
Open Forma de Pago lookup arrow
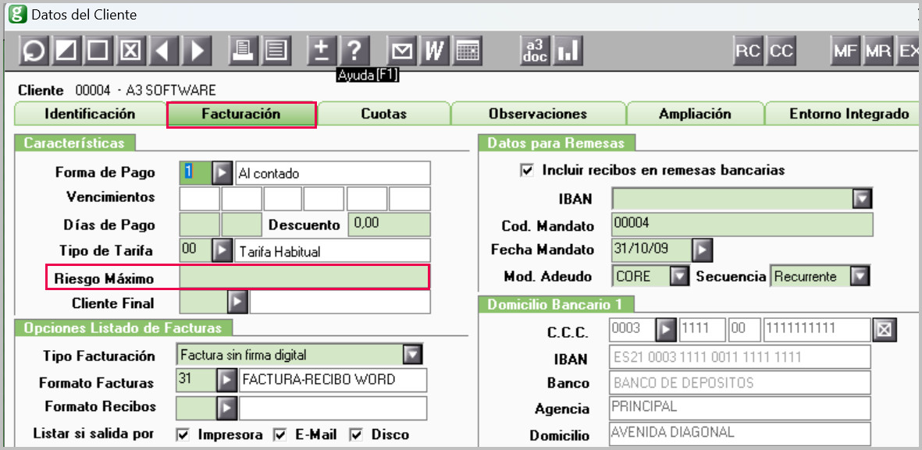[222, 173]
